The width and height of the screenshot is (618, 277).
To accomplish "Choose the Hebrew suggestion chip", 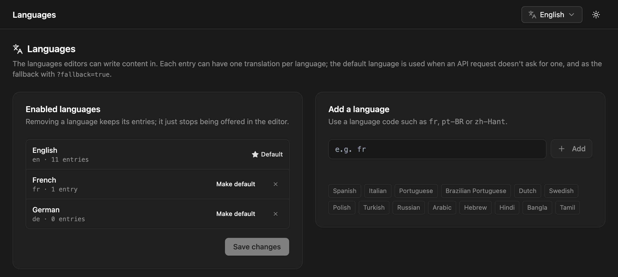I will tap(475, 208).
